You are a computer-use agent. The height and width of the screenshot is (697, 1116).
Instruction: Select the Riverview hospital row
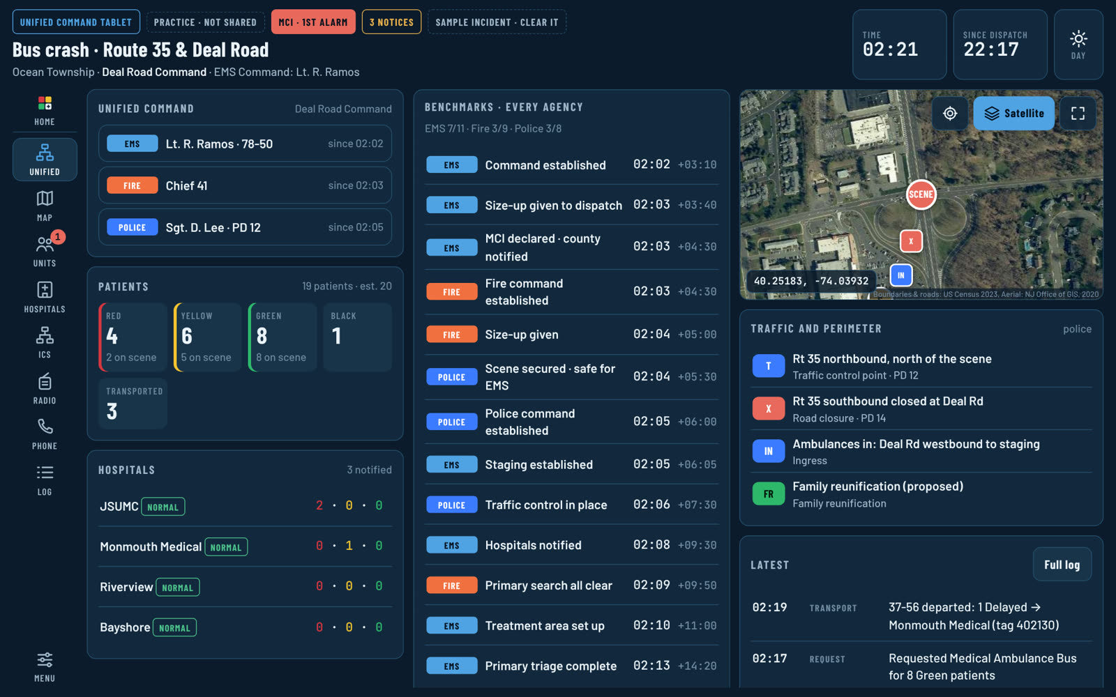pyautogui.click(x=245, y=587)
